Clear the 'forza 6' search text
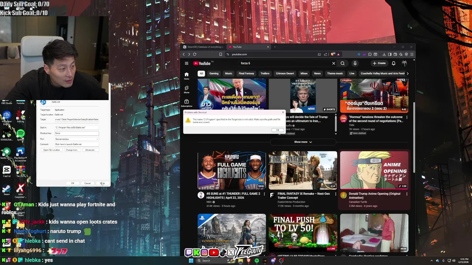Viewport: 472px width, 265px height. coord(334,63)
